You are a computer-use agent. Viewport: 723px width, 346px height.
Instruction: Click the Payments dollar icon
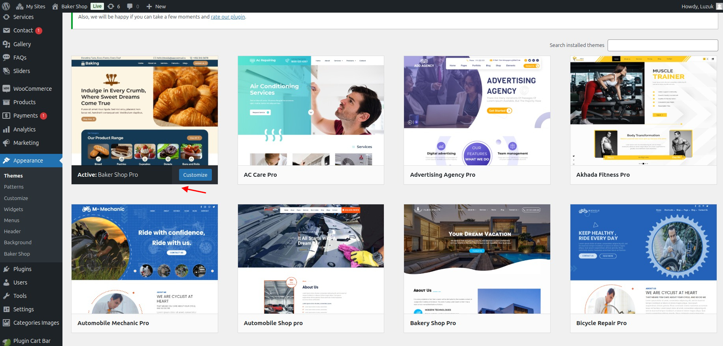[6, 116]
